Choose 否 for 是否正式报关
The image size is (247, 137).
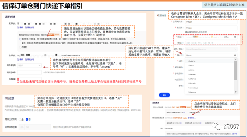pyautogui.click(x=27, y=119)
